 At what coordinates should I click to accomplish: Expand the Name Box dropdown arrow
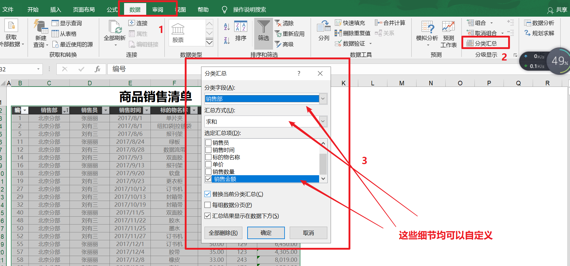click(x=38, y=69)
